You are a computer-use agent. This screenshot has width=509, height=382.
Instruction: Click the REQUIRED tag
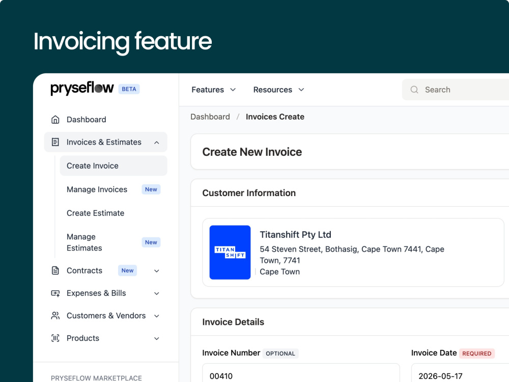476,353
